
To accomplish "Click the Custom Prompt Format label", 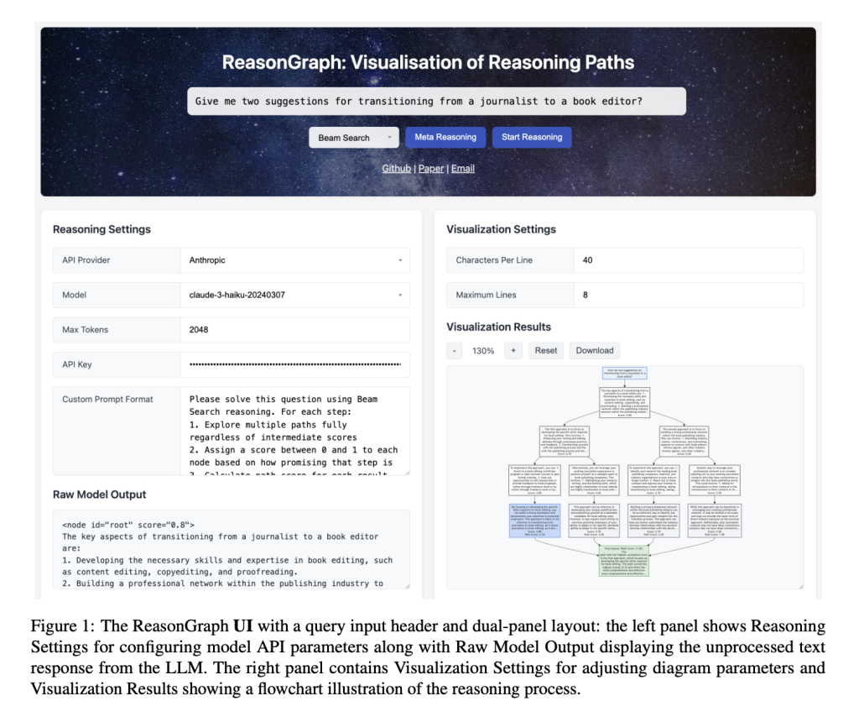I will coord(107,399).
